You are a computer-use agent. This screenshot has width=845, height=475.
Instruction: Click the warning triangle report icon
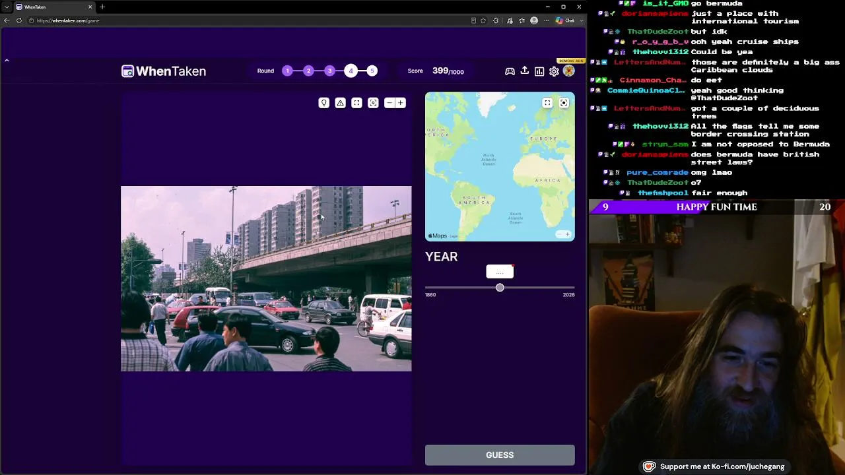point(340,103)
